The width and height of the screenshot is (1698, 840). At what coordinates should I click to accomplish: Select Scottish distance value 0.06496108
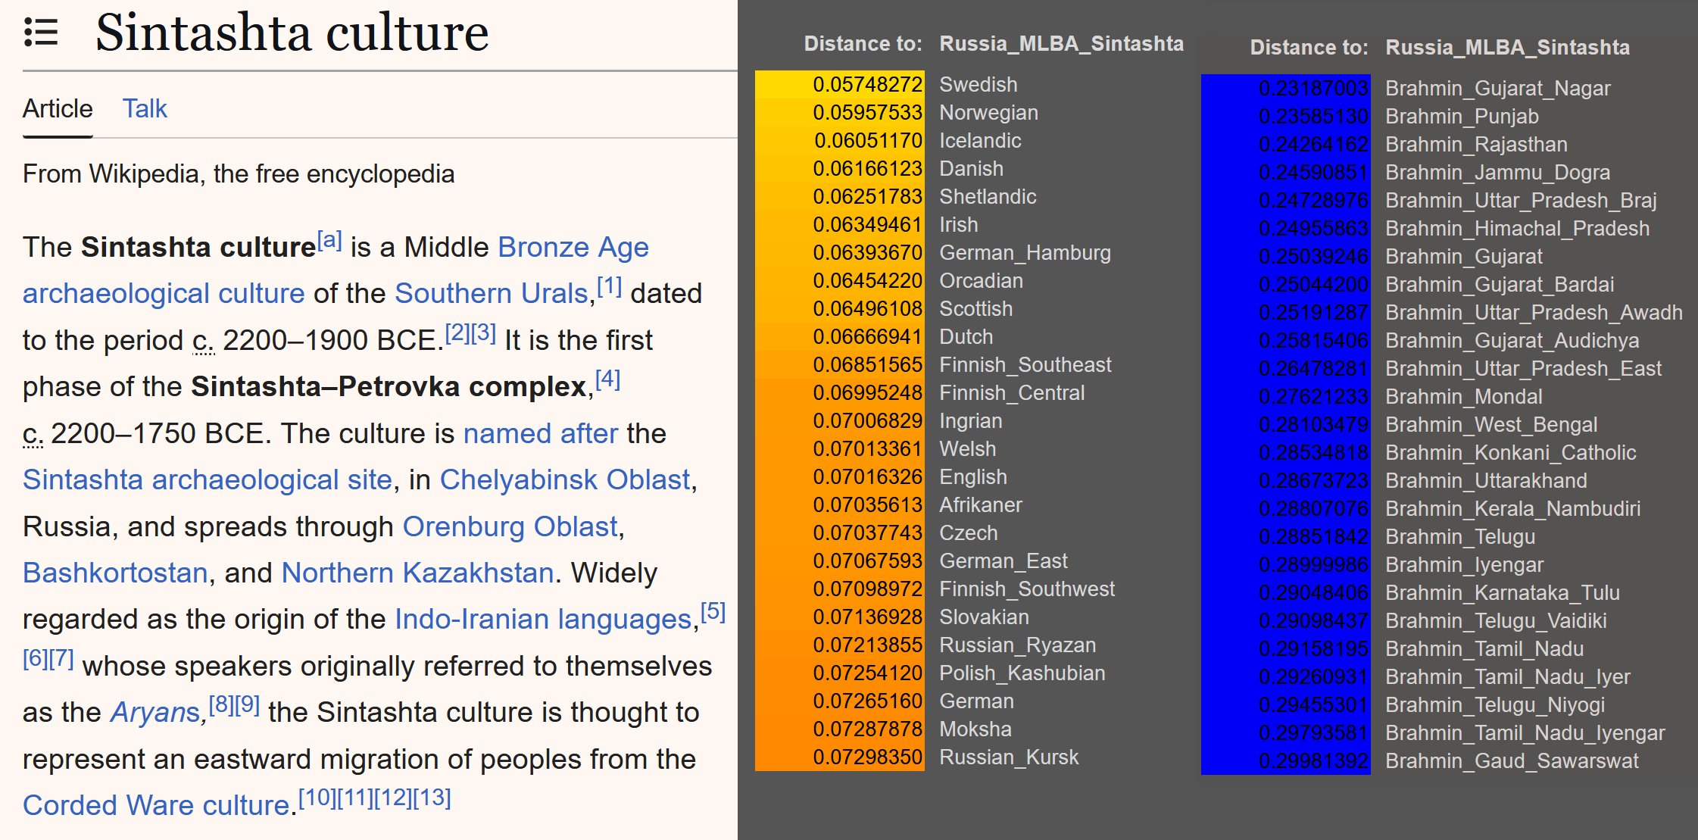[x=867, y=309]
